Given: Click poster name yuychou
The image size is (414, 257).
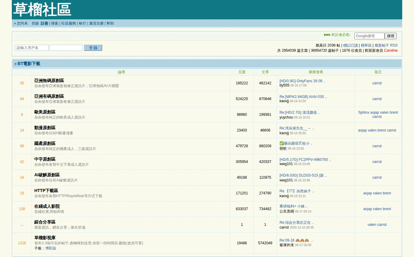Looking at the screenshot, I should coord(286,117).
